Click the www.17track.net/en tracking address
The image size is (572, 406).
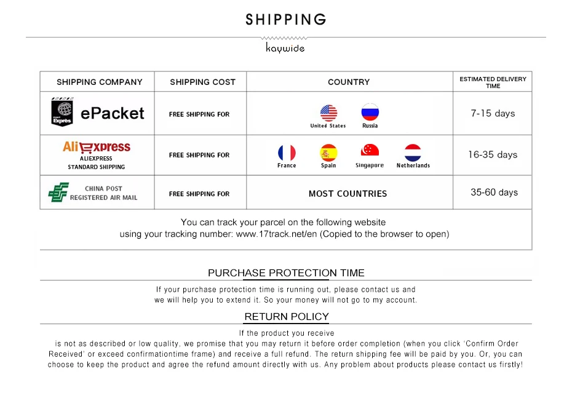coord(277,234)
